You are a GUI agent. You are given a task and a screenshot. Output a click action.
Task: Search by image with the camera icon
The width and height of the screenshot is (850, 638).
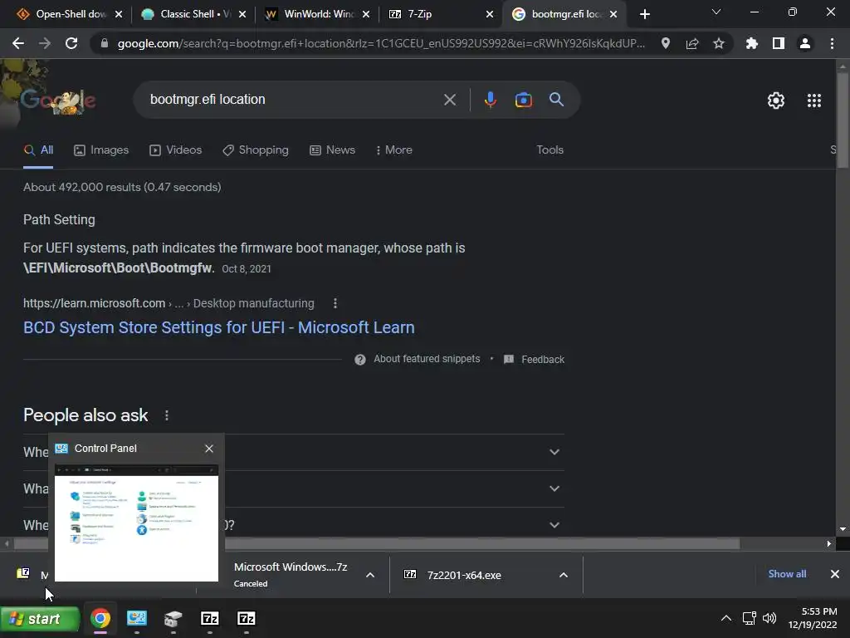click(523, 100)
